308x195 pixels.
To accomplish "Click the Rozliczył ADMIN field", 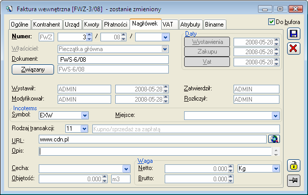I will click(256, 99).
